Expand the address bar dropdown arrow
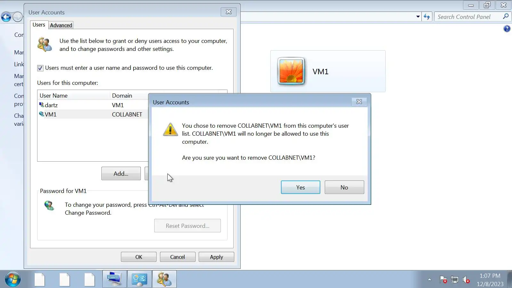The width and height of the screenshot is (512, 288). pos(418,17)
